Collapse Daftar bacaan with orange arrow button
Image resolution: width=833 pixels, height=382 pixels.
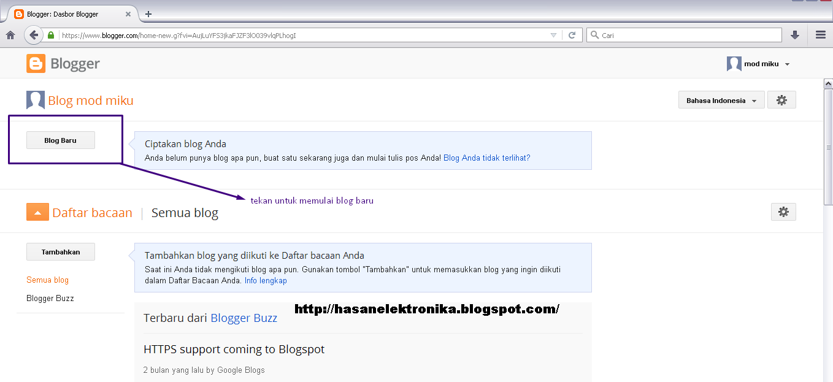(37, 213)
